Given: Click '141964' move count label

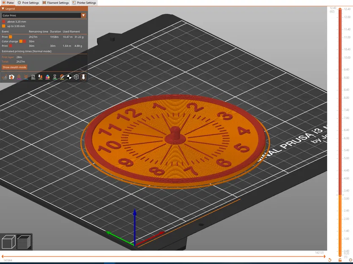Looking at the screenshot, I should point(8,260).
